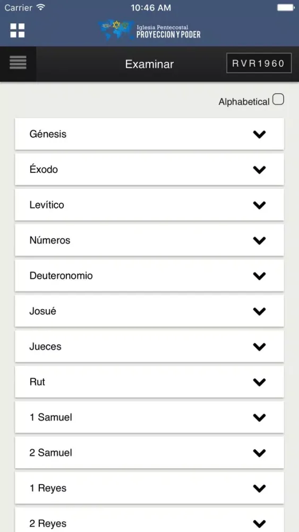Click the chevron beside Números

coord(259,240)
